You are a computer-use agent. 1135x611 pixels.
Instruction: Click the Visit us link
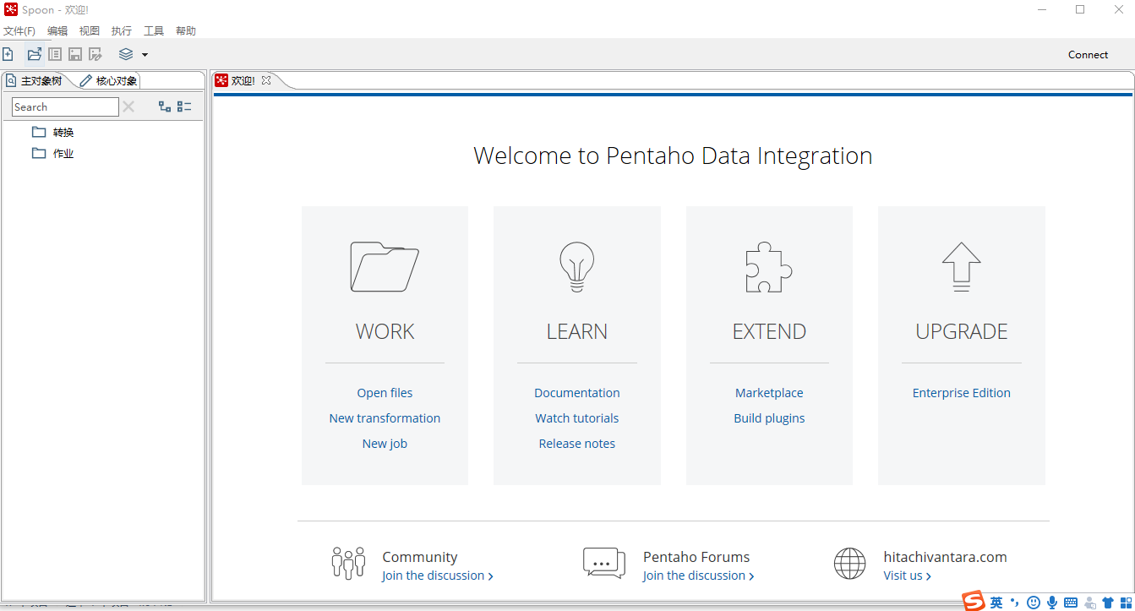[908, 576]
